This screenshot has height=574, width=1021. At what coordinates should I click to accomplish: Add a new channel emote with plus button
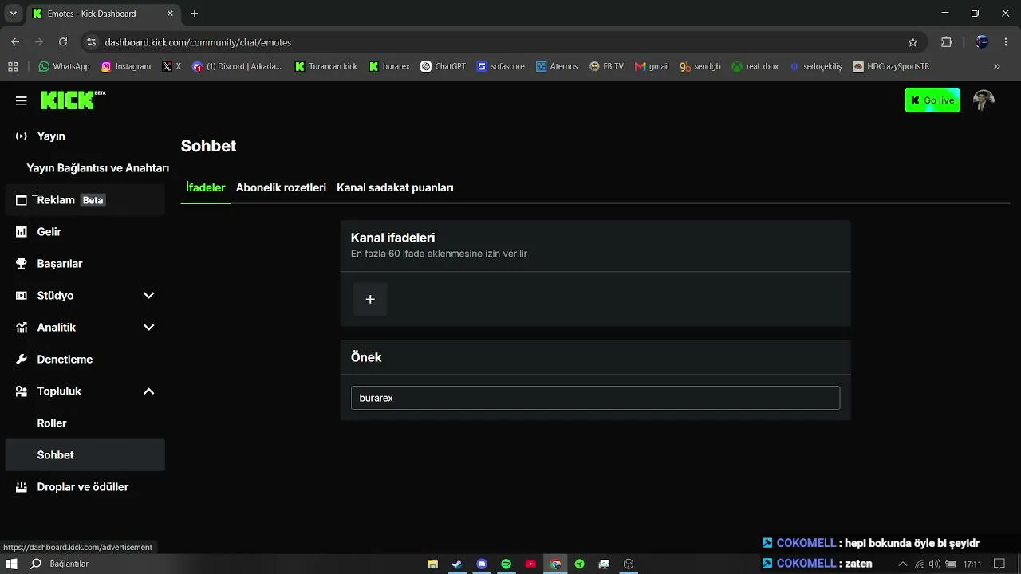[370, 299]
